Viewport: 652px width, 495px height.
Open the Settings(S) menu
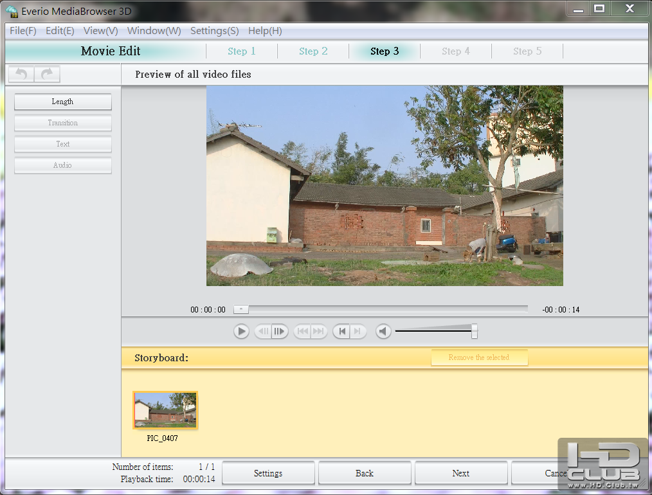point(214,31)
